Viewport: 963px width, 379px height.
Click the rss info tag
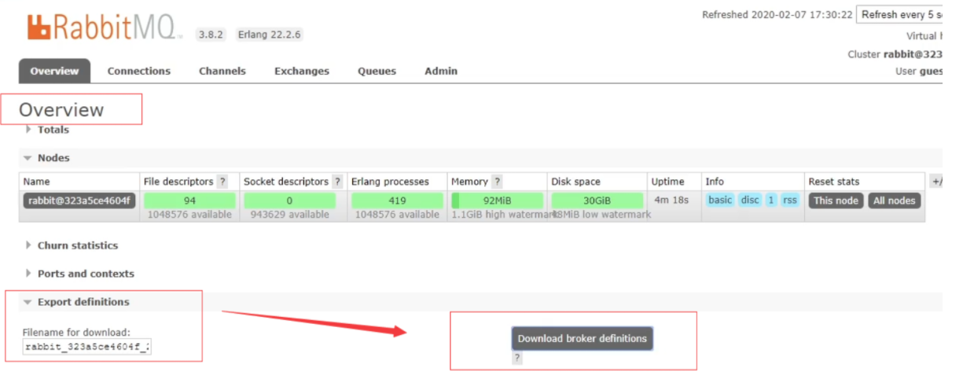[789, 200]
